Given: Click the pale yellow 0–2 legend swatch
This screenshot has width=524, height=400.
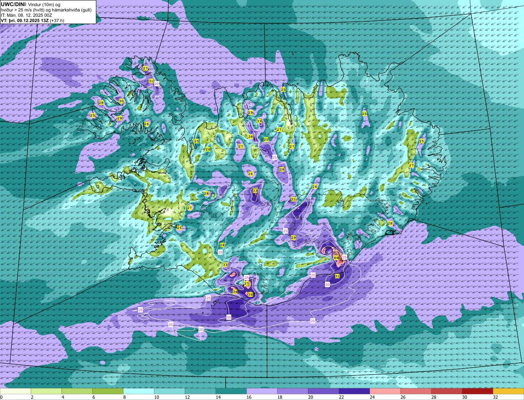Looking at the screenshot, I should click(16, 391).
